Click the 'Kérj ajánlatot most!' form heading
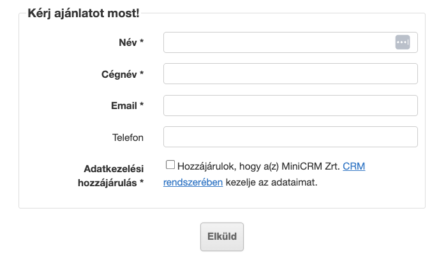The width and height of the screenshot is (446, 264). pos(84,13)
